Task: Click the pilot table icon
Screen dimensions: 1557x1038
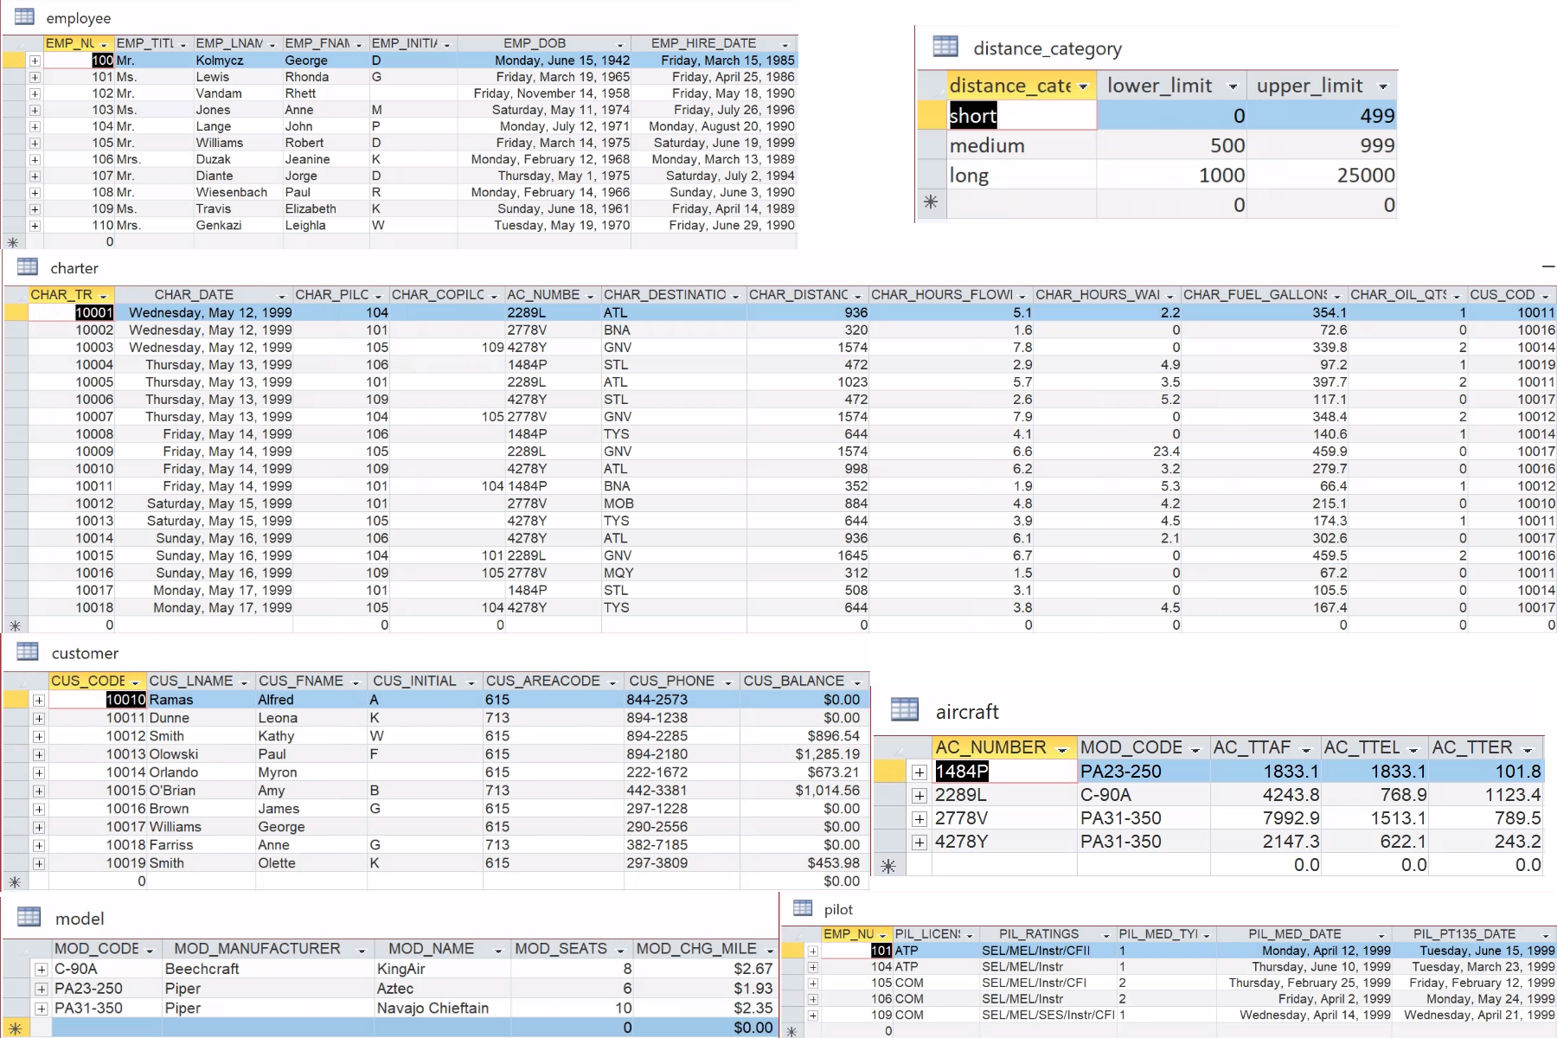Action: 803,909
